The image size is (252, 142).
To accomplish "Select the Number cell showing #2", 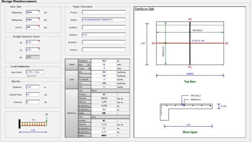I will 104,121.
